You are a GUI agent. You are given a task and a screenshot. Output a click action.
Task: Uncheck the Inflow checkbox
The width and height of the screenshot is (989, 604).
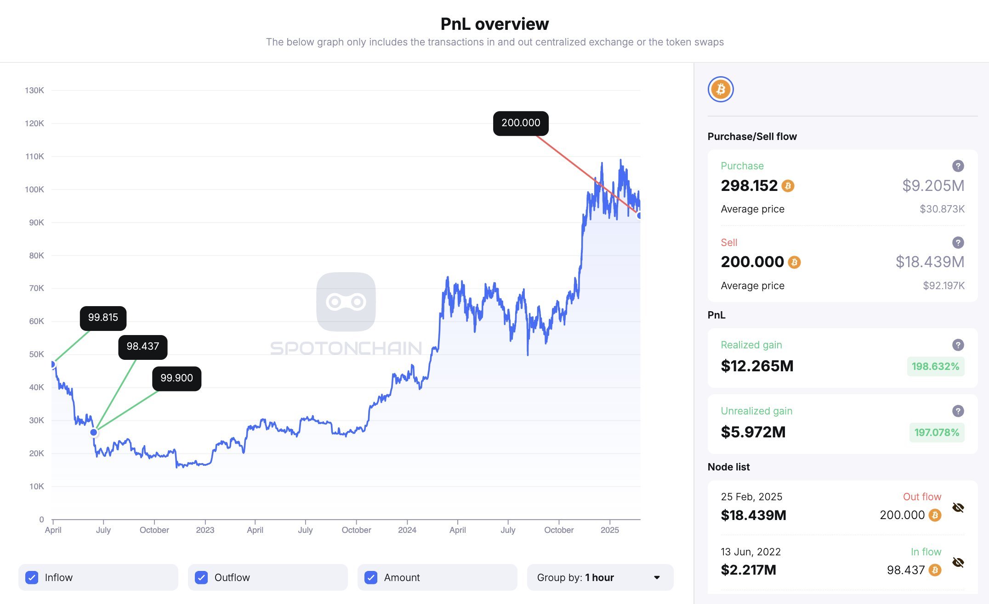(x=32, y=577)
